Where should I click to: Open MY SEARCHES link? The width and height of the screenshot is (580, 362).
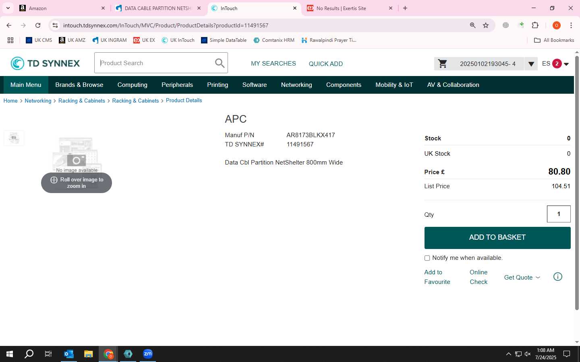click(x=273, y=64)
